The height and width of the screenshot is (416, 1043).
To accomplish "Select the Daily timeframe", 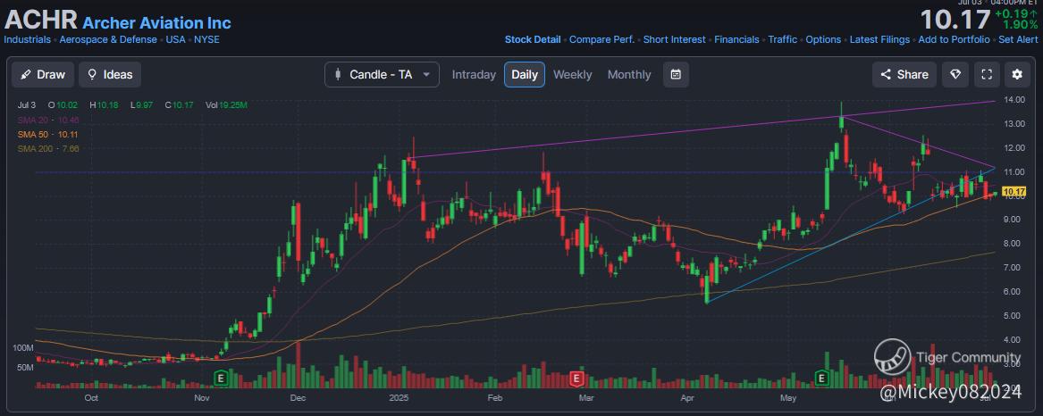I will pos(524,74).
